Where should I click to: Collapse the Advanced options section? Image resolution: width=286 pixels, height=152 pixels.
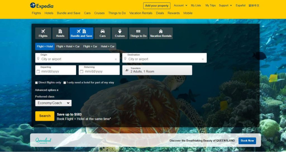pyautogui.click(x=47, y=90)
